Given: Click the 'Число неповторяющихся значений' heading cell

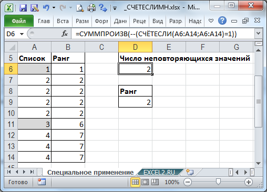Looking at the screenshot, I should tap(185, 58).
